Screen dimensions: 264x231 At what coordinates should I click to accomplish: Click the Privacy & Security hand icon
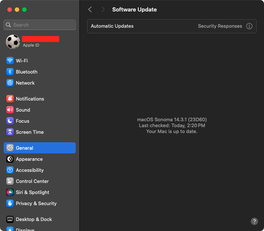point(10,204)
